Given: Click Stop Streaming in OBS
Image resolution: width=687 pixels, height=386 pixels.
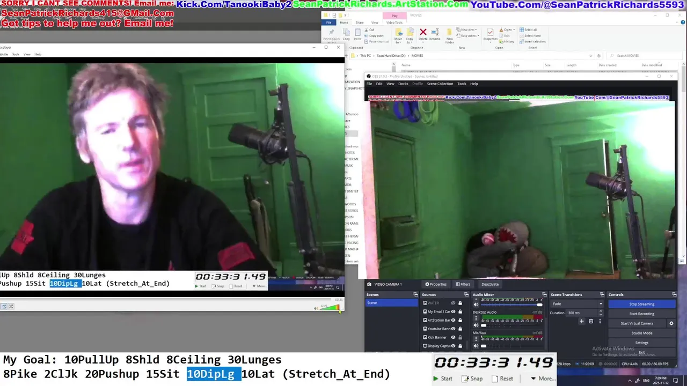Looking at the screenshot, I should click(x=642, y=304).
